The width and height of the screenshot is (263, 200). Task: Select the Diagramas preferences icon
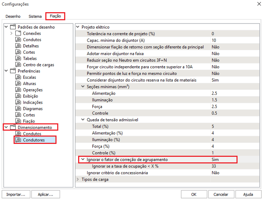(x=18, y=109)
